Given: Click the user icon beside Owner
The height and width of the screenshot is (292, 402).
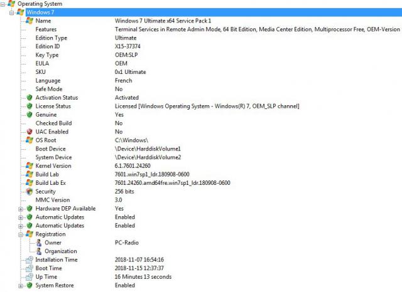Looking at the screenshot, I should (39, 242).
